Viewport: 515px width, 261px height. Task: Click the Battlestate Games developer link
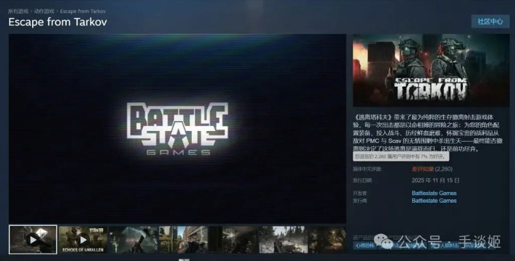[x=434, y=193]
